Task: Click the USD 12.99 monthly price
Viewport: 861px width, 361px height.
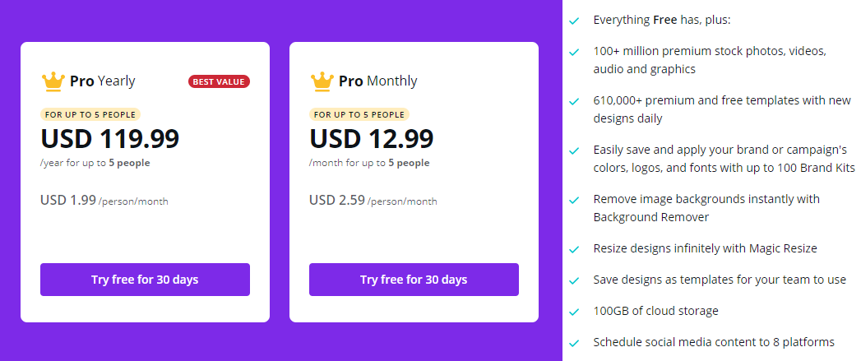Action: tap(372, 138)
